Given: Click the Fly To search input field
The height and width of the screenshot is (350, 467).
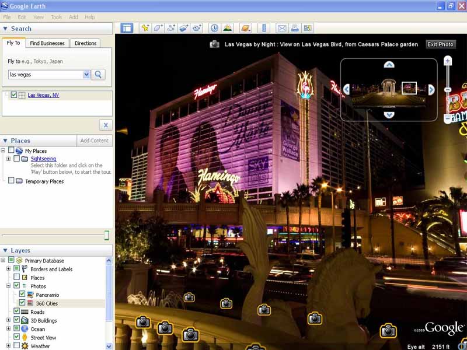Looking at the screenshot, I should (46, 75).
